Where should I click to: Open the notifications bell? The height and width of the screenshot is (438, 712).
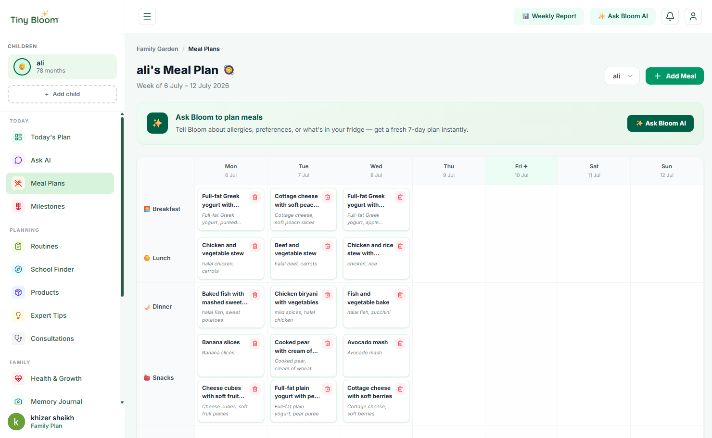click(670, 16)
